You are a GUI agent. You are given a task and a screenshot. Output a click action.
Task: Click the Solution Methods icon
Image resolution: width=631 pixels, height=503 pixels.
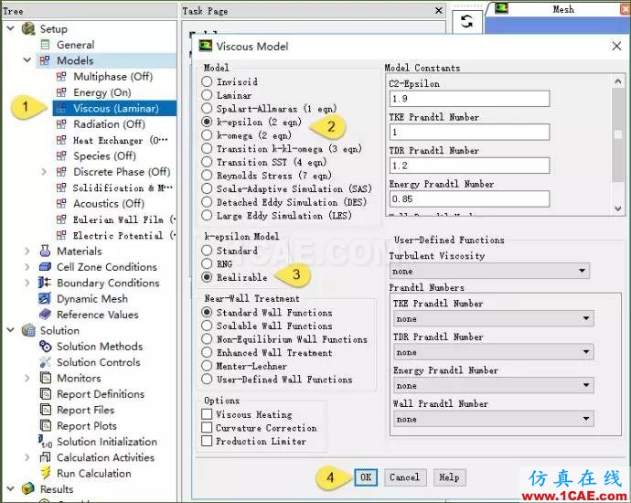coord(45,346)
